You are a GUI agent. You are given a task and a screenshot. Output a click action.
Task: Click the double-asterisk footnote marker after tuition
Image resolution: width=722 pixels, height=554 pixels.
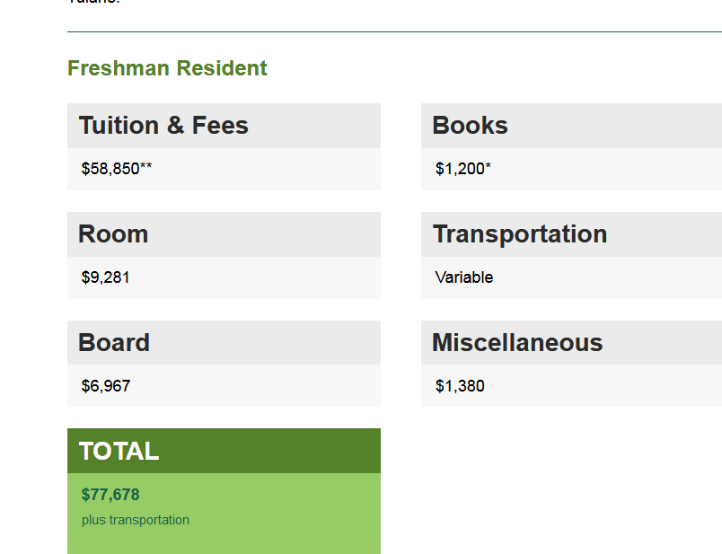[x=145, y=168]
